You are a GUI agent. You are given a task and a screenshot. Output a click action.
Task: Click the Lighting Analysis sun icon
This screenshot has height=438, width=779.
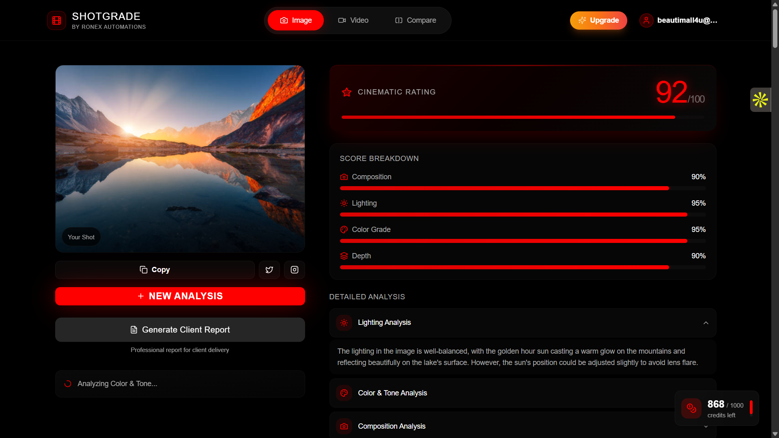344,323
